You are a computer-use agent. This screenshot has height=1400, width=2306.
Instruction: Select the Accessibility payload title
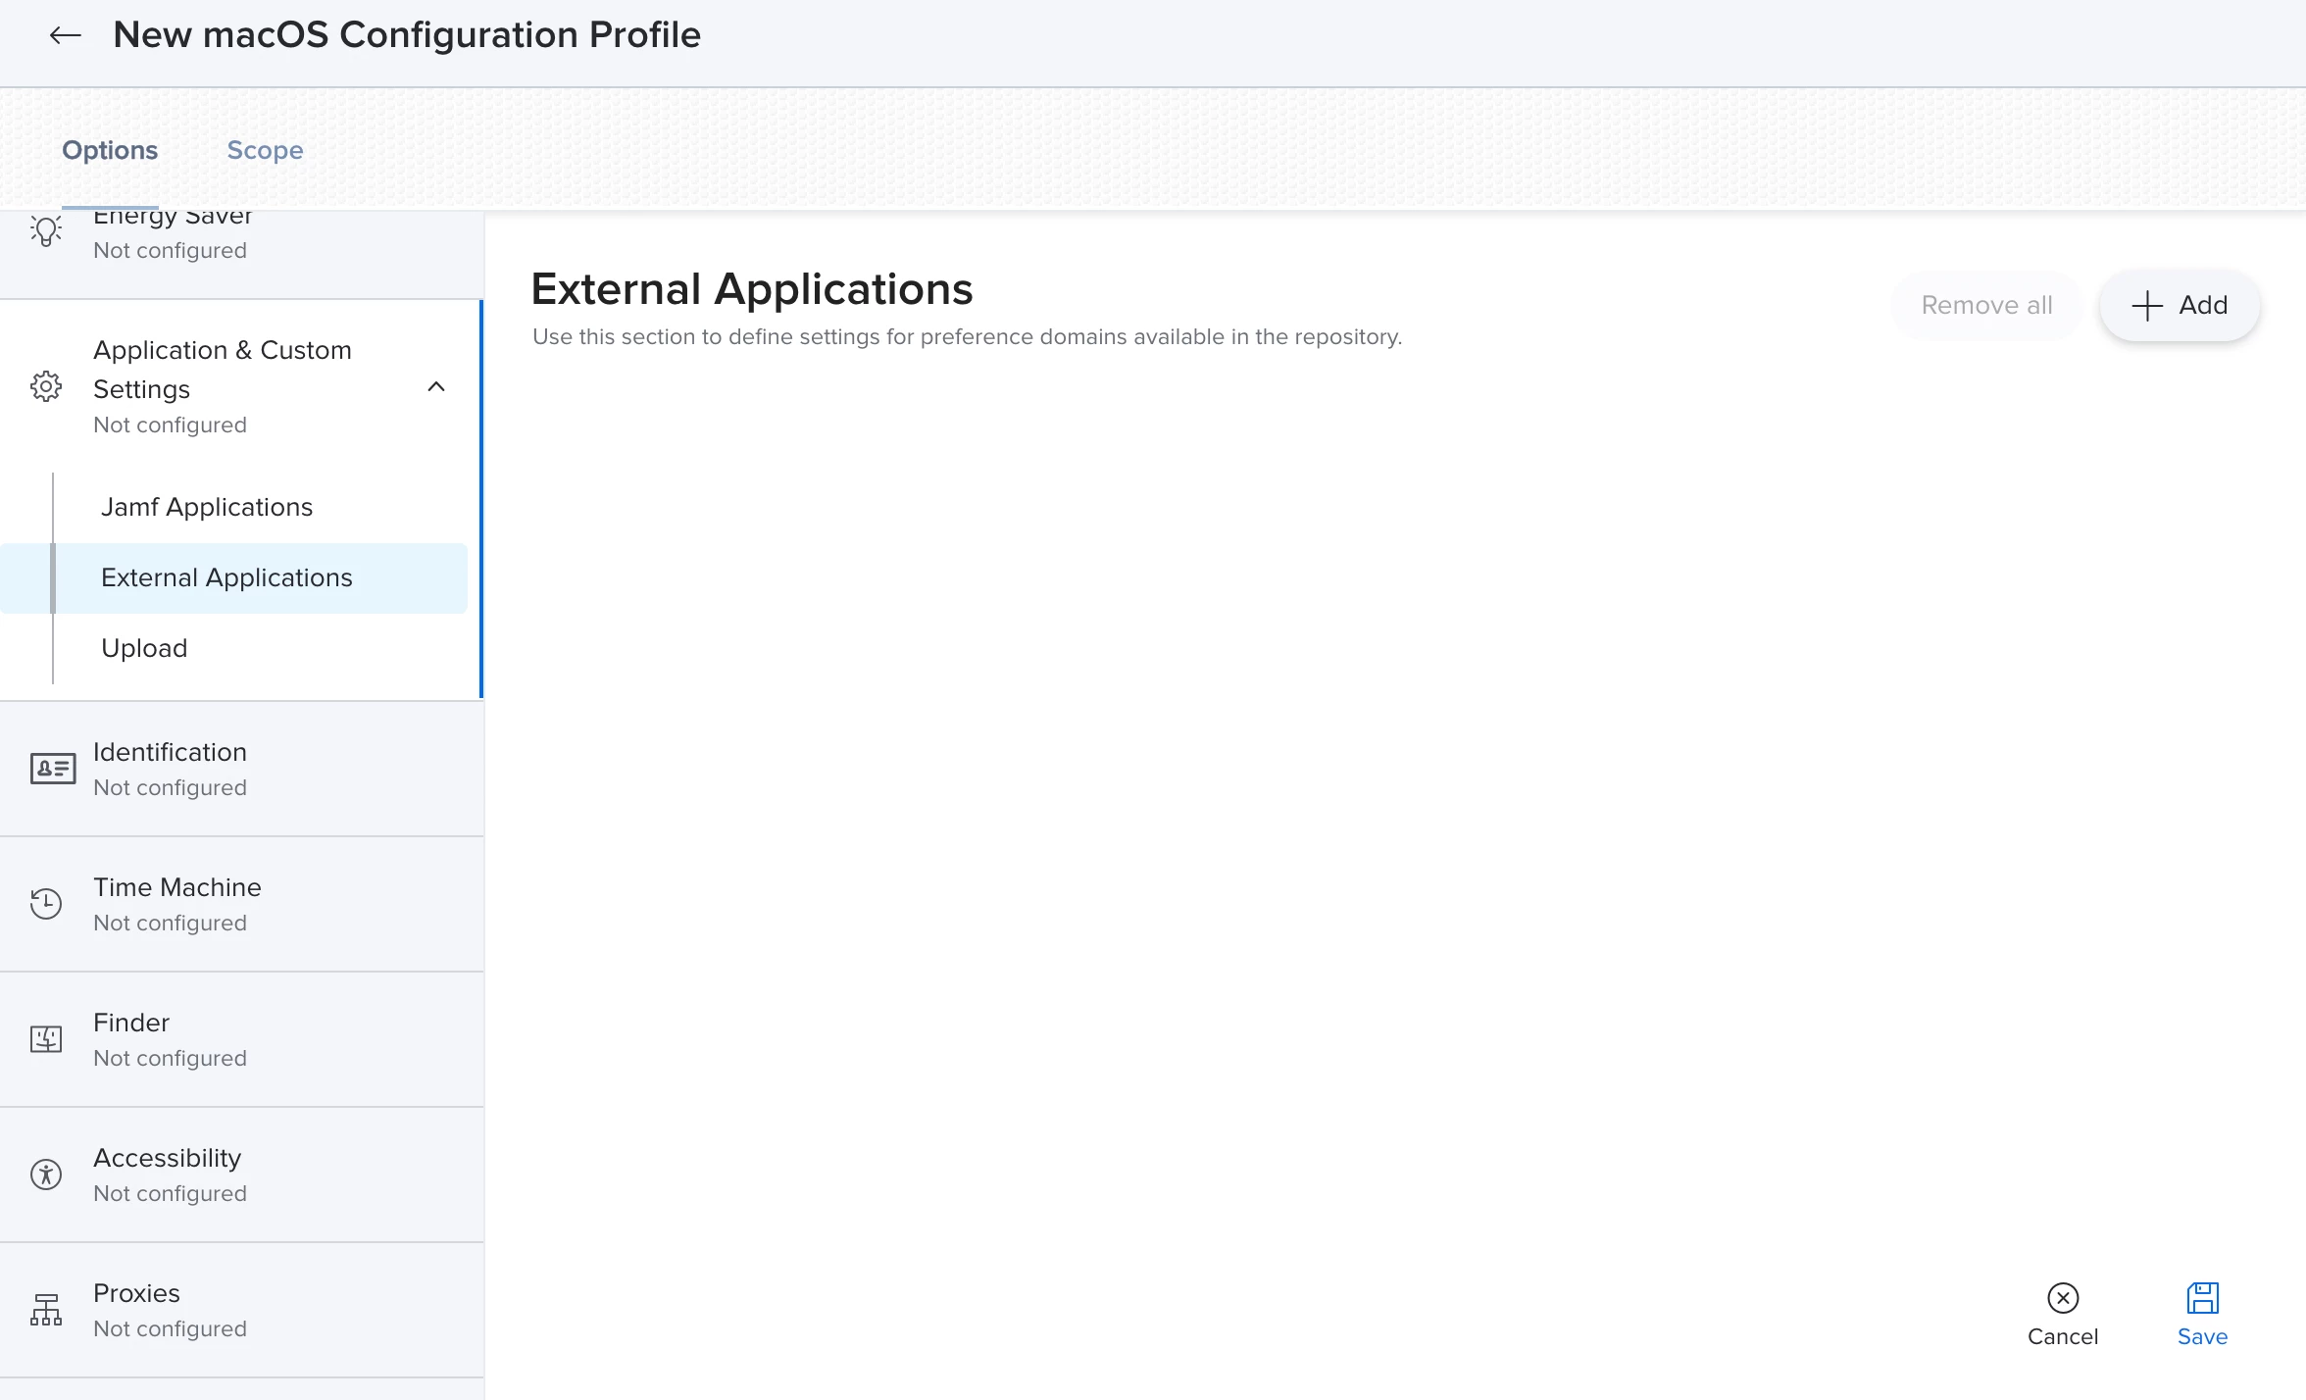pos(168,1158)
